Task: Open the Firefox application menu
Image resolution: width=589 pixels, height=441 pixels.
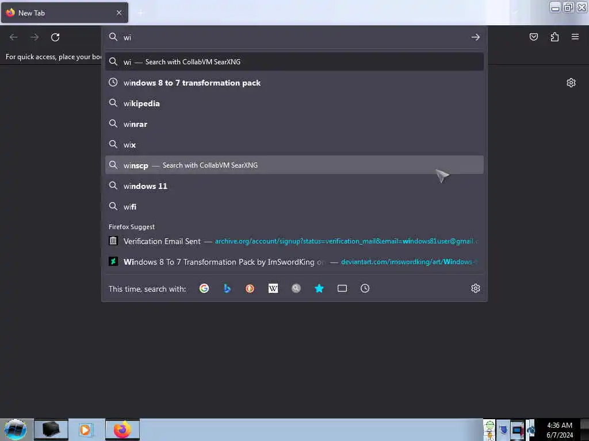Action: point(575,37)
